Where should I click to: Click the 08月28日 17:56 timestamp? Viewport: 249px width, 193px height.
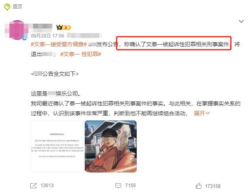(x=48, y=36)
